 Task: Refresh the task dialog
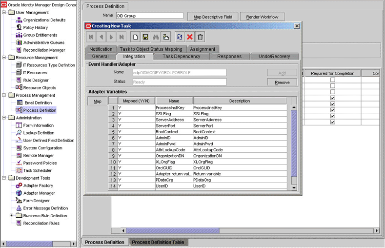180,37
